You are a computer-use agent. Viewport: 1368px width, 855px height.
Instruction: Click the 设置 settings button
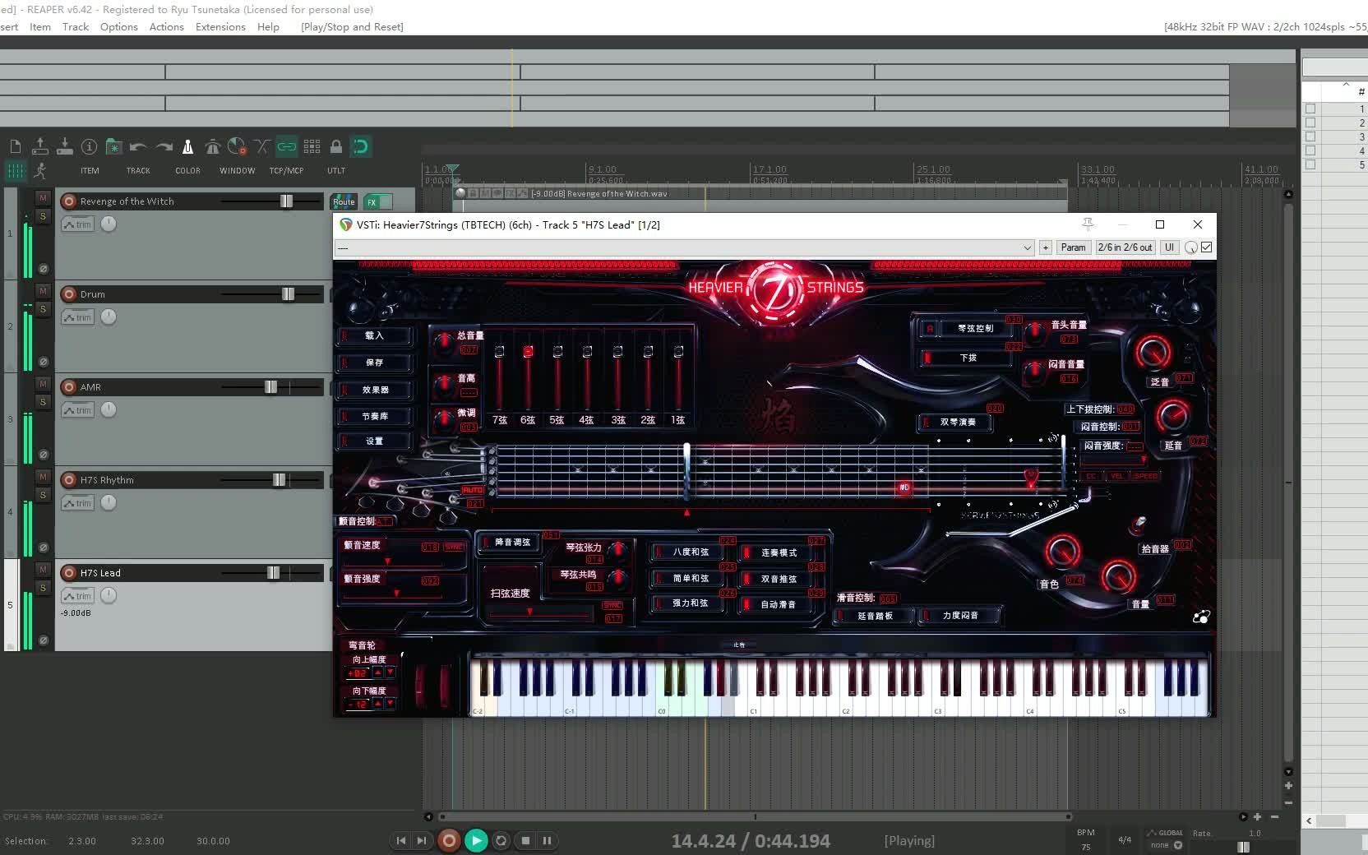pos(374,441)
